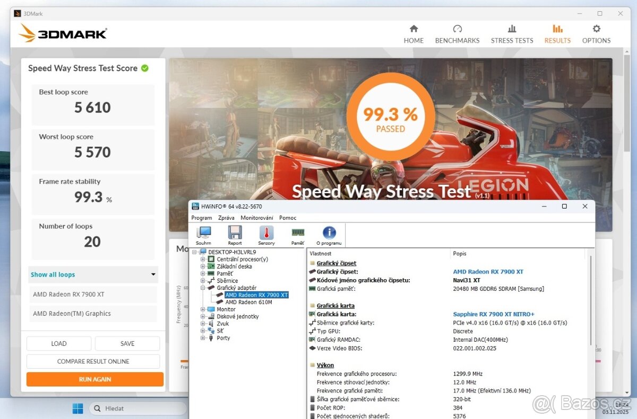Viewport: 637px width, 419px height.
Task: Open the HWiNFO Souhrn summary icon
Action: (x=203, y=235)
